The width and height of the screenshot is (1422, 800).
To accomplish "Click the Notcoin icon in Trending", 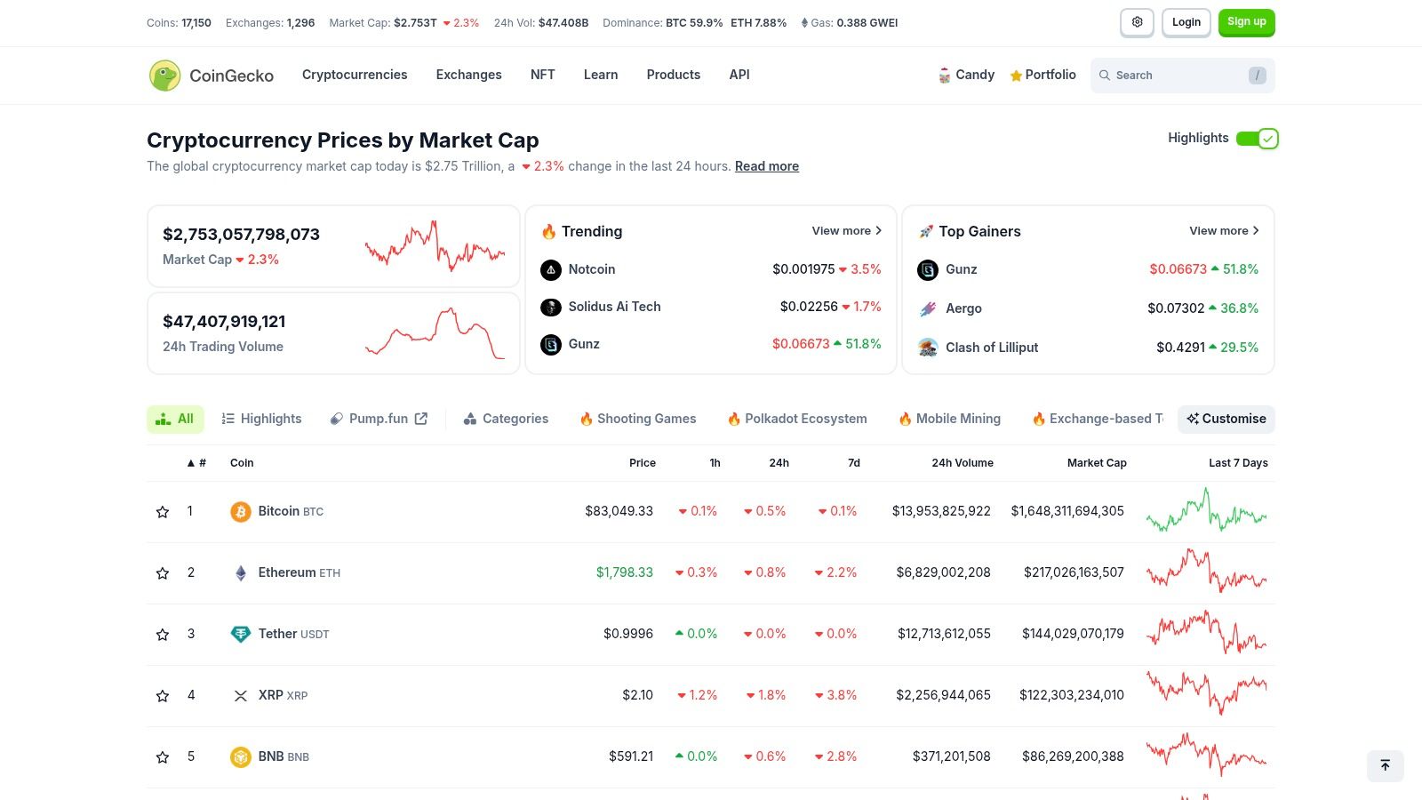I will 551,270.
